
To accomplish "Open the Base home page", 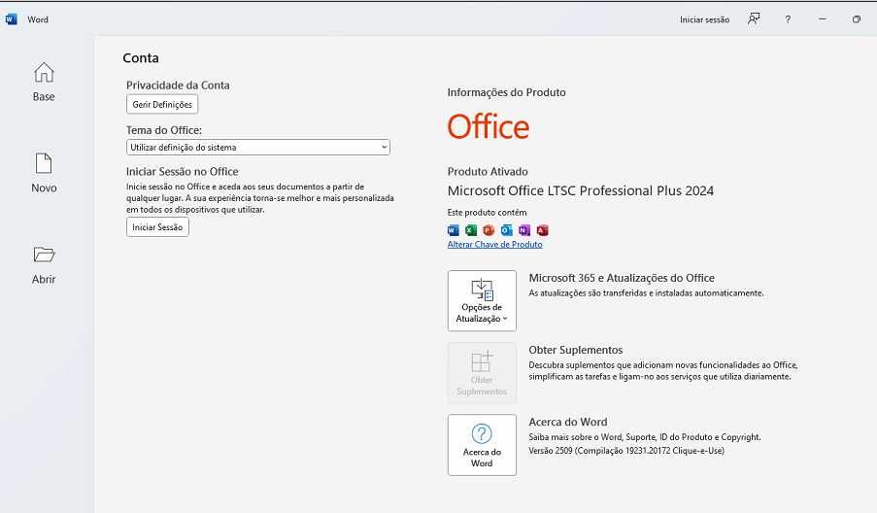I will pos(44,82).
